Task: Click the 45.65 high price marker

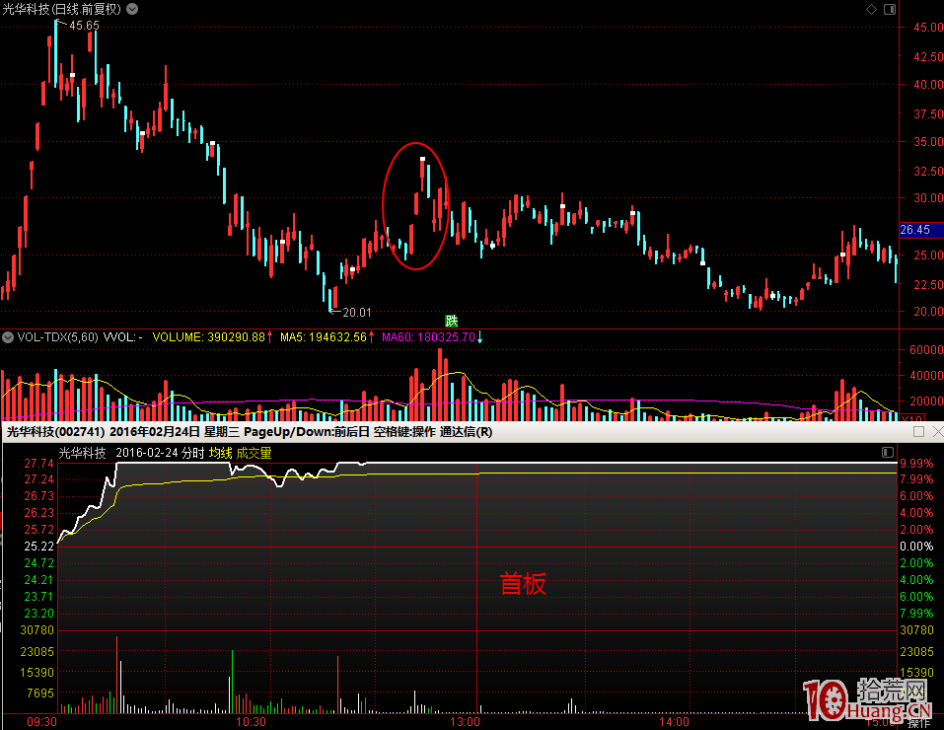Action: click(x=84, y=25)
